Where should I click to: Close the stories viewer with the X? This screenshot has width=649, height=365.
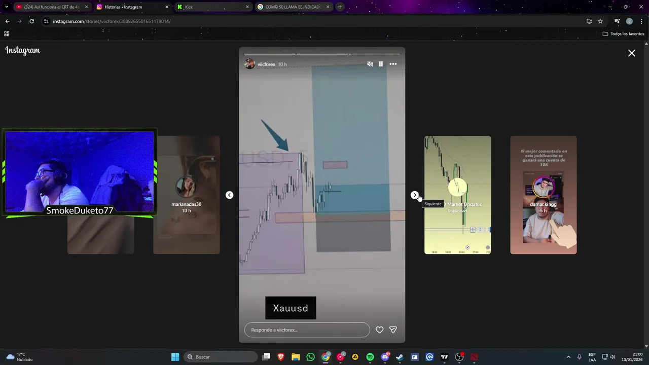tap(632, 53)
